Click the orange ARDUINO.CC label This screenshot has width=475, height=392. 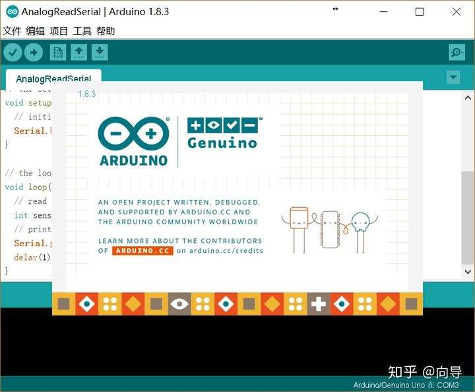coord(142,251)
